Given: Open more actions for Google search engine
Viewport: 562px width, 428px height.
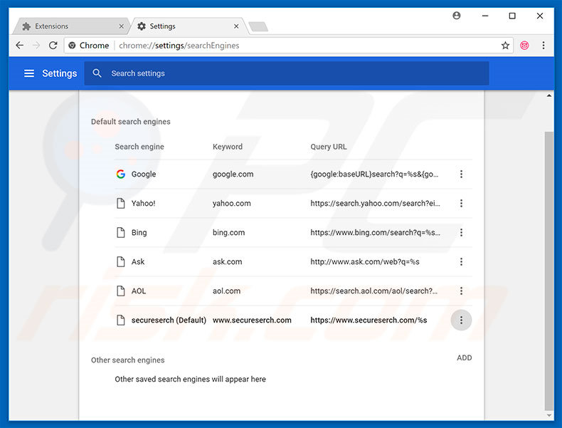Looking at the screenshot, I should point(461,174).
